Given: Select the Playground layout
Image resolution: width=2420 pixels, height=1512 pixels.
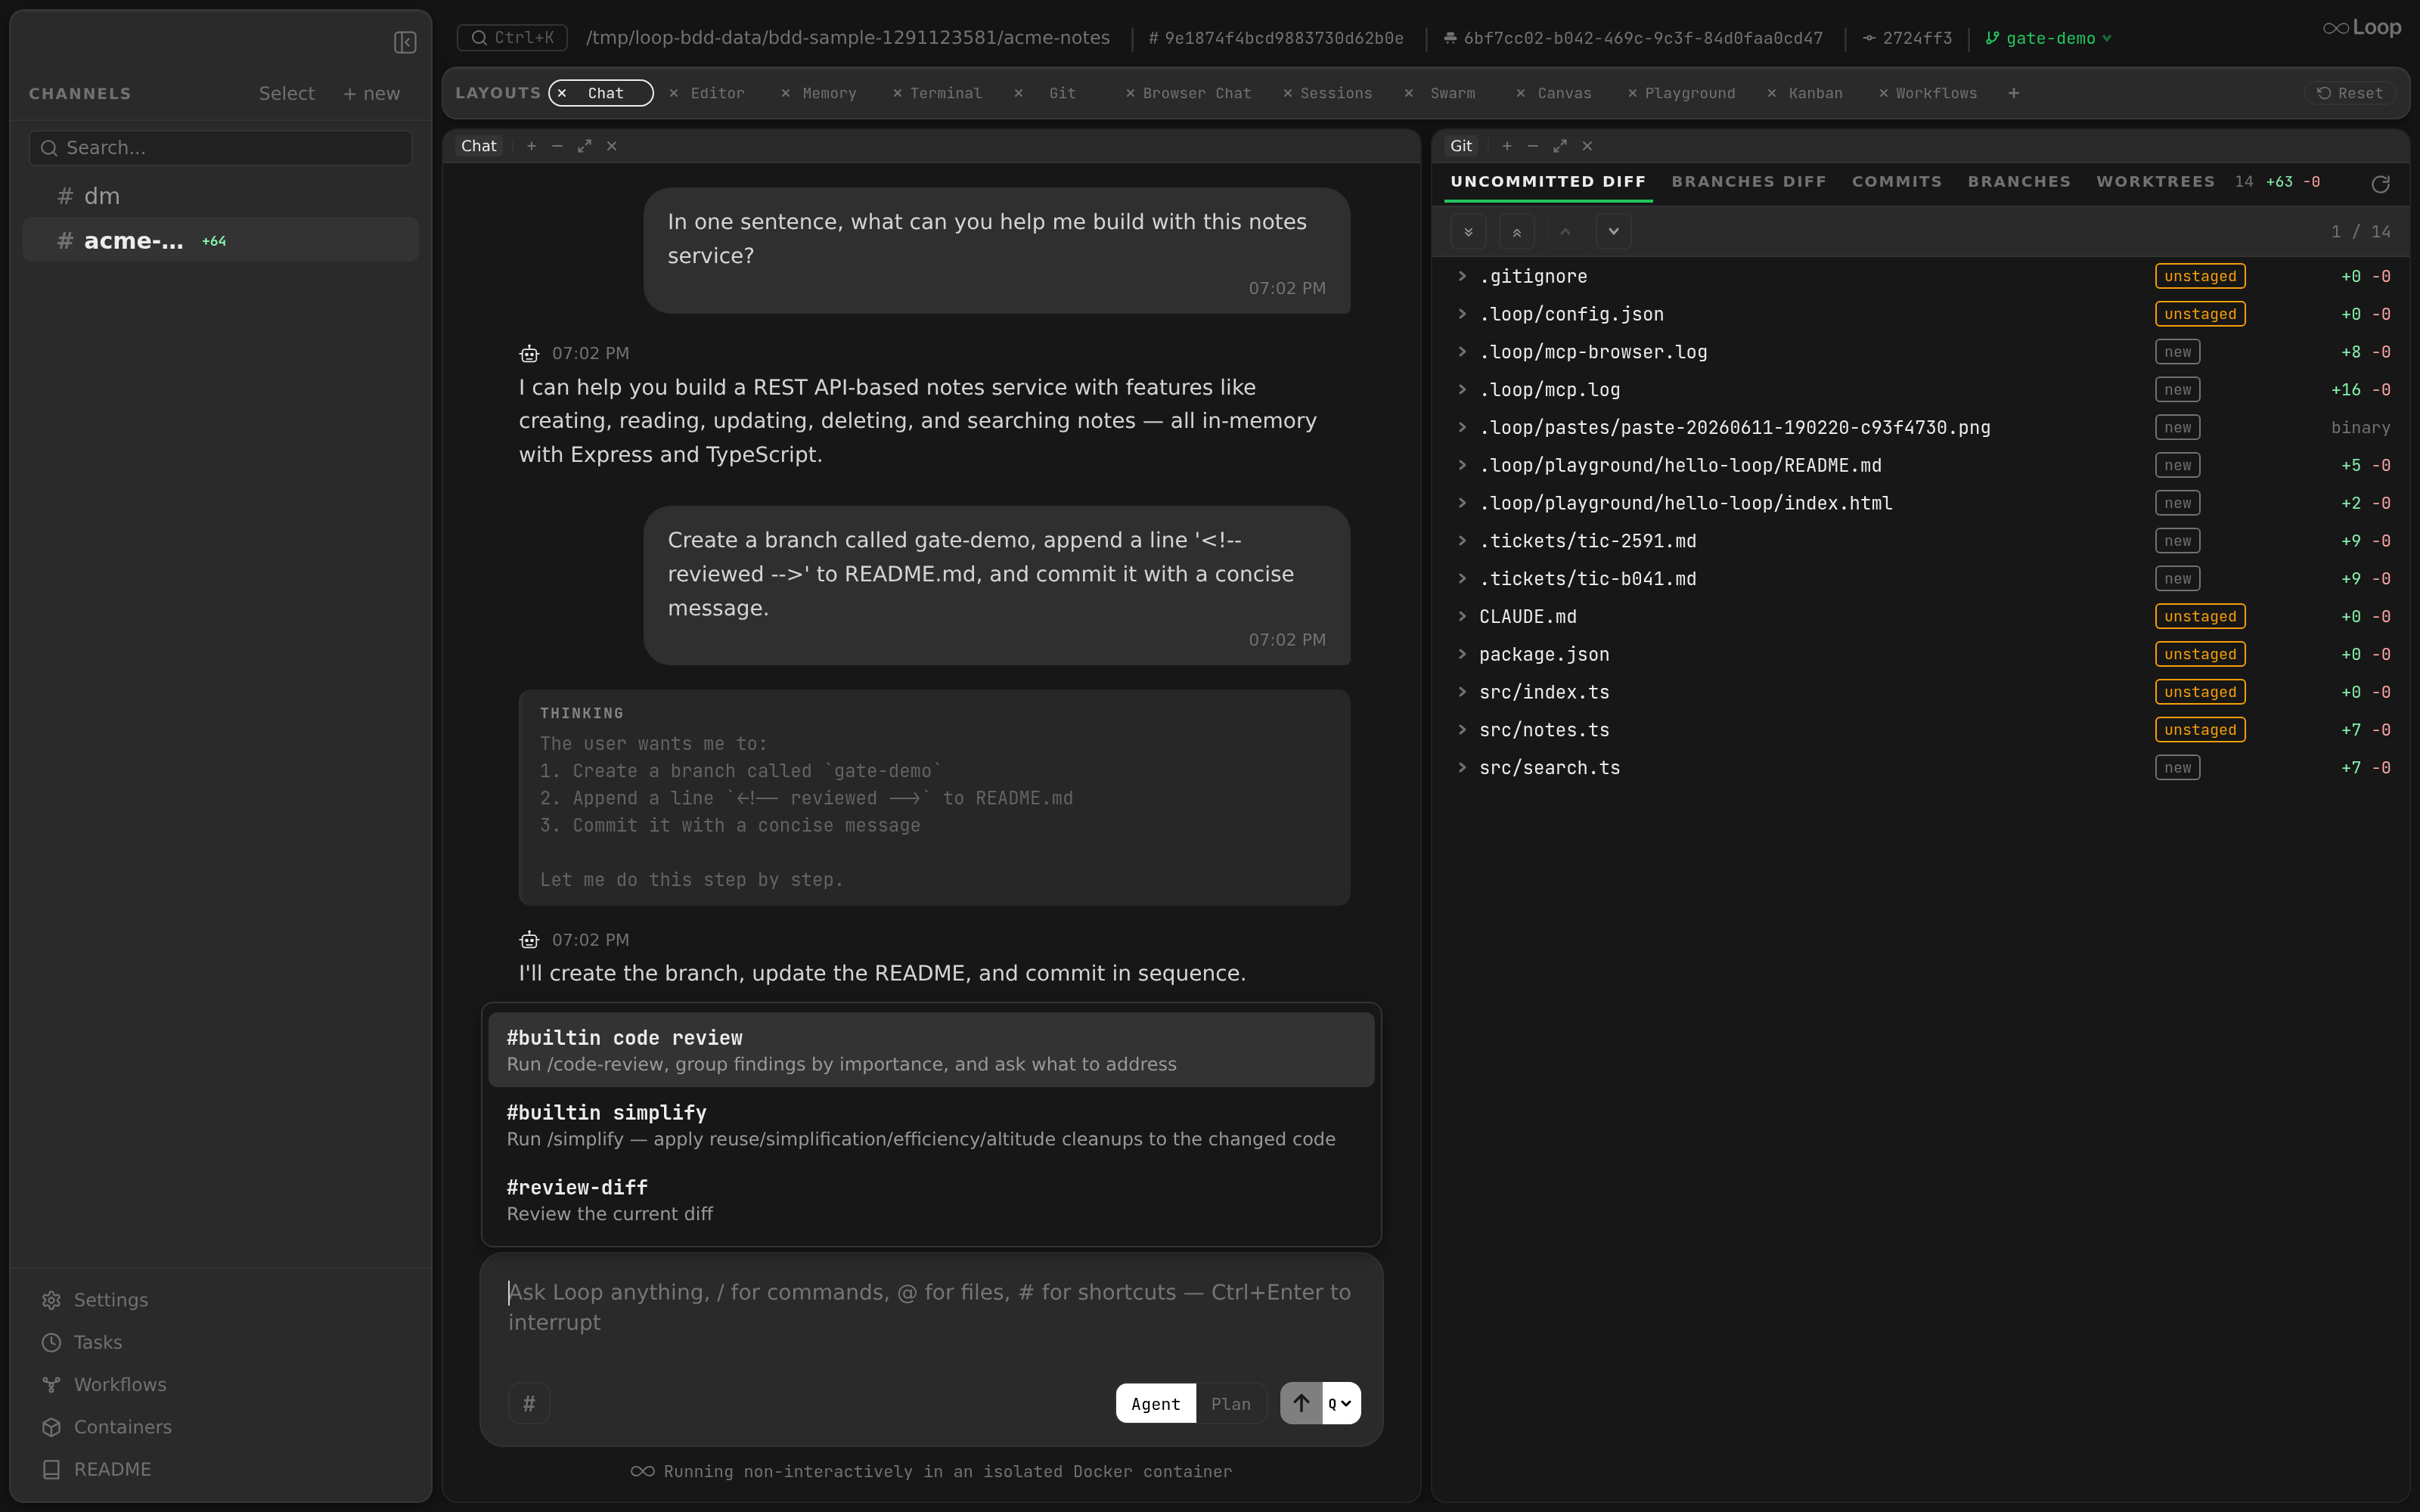Looking at the screenshot, I should 1690,93.
